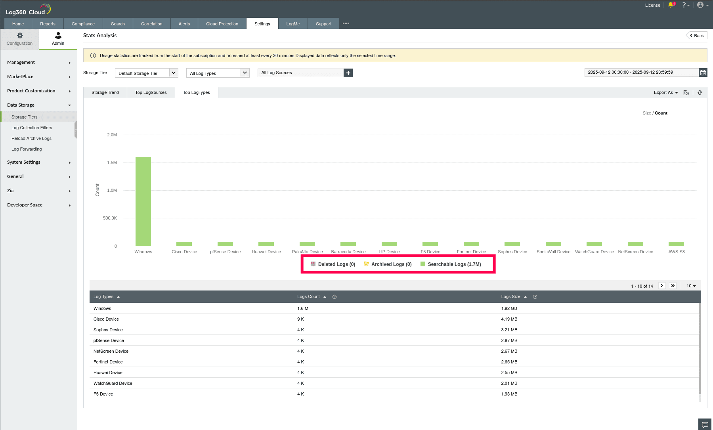713x430 pixels.
Task: Click the schedule export icon
Action: [x=686, y=93]
